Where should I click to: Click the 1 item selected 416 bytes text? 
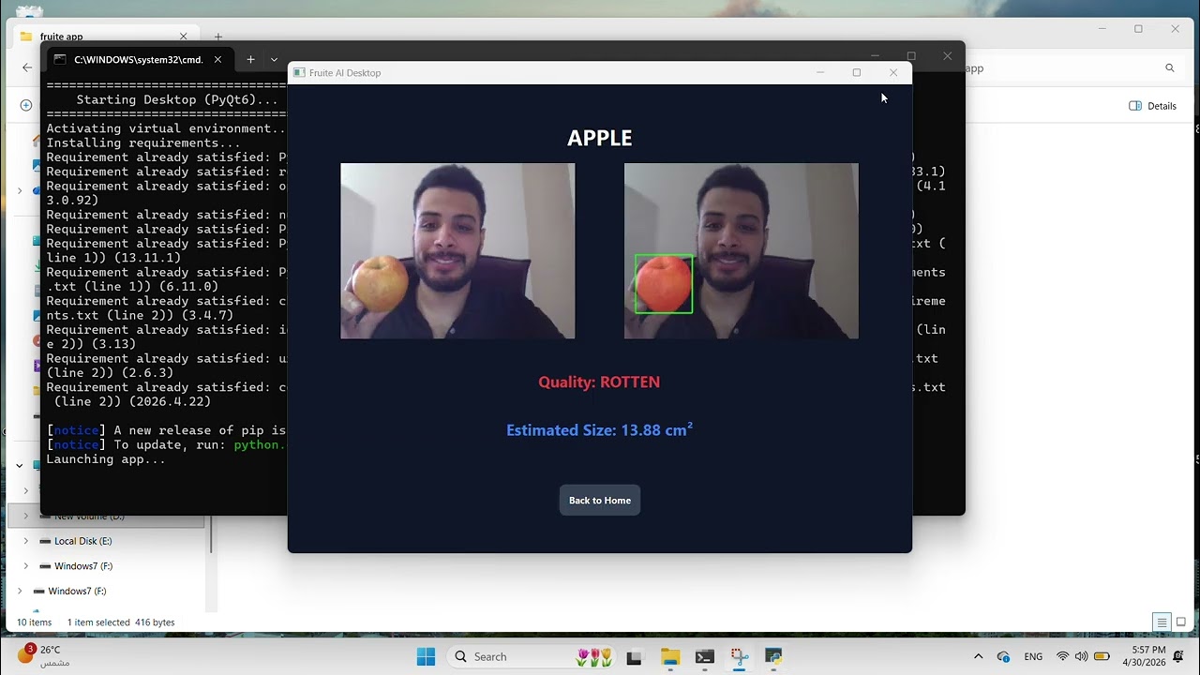pos(121,622)
